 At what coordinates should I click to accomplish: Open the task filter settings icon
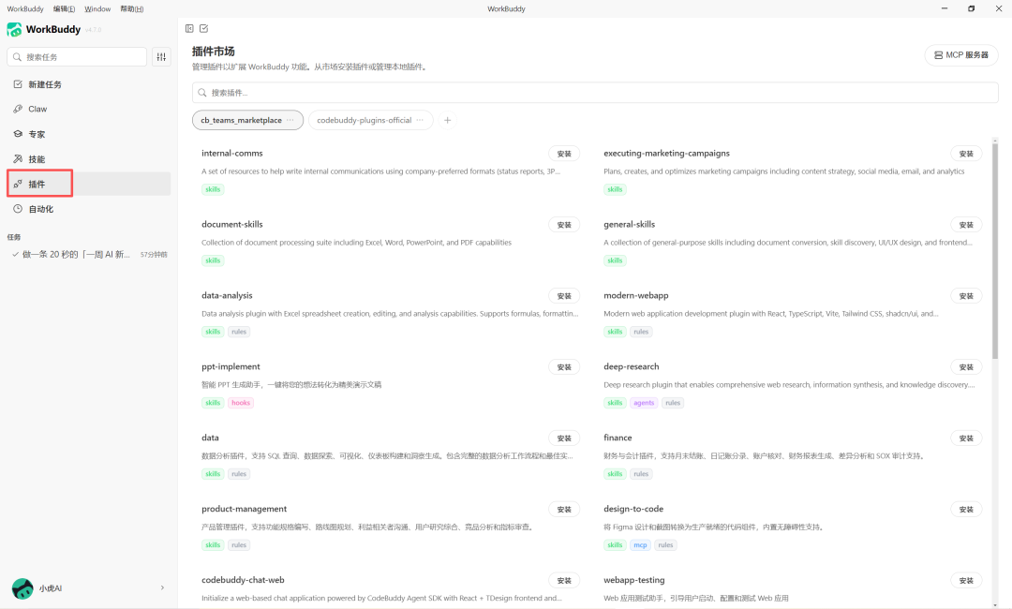click(161, 57)
